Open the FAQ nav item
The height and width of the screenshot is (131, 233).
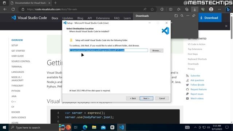coord(116,18)
